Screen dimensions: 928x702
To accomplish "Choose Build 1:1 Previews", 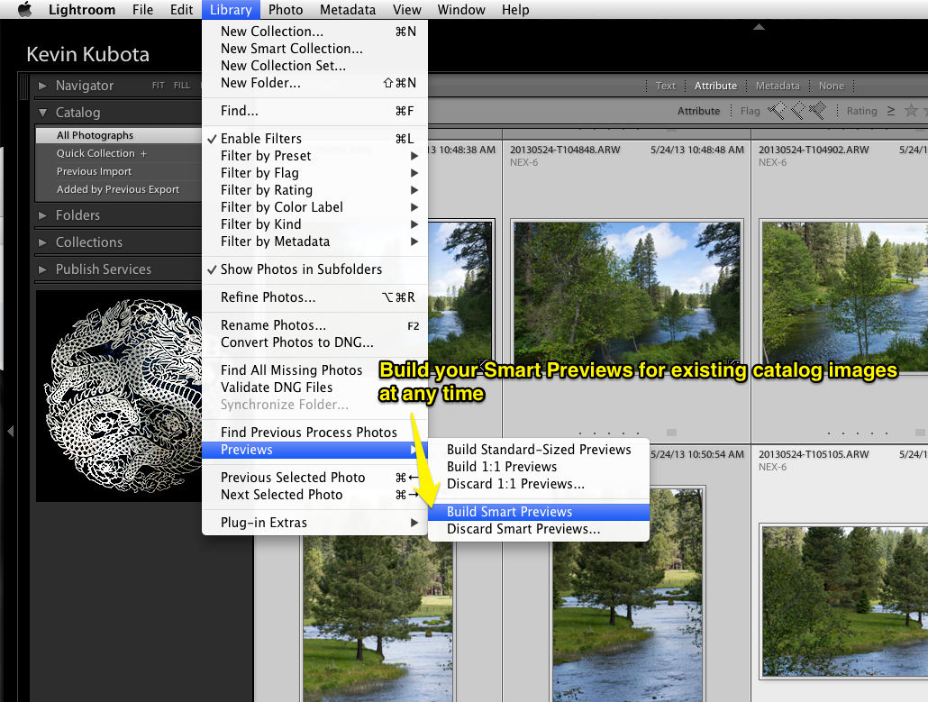I will (539, 467).
